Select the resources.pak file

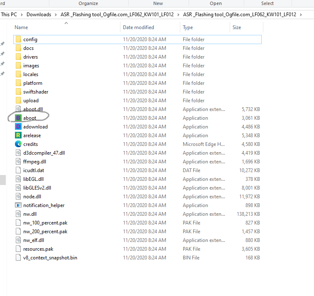(38, 249)
